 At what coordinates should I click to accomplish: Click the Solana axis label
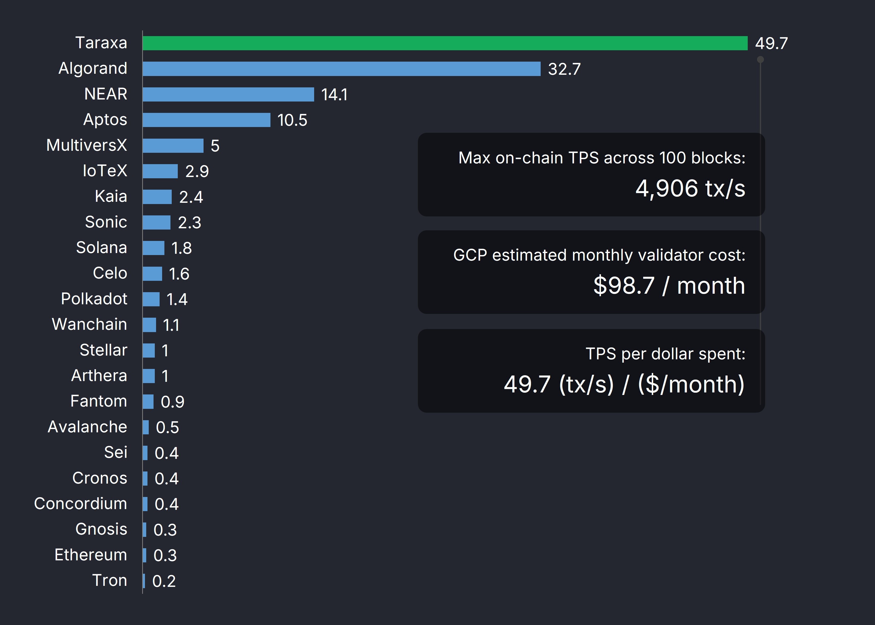102,247
